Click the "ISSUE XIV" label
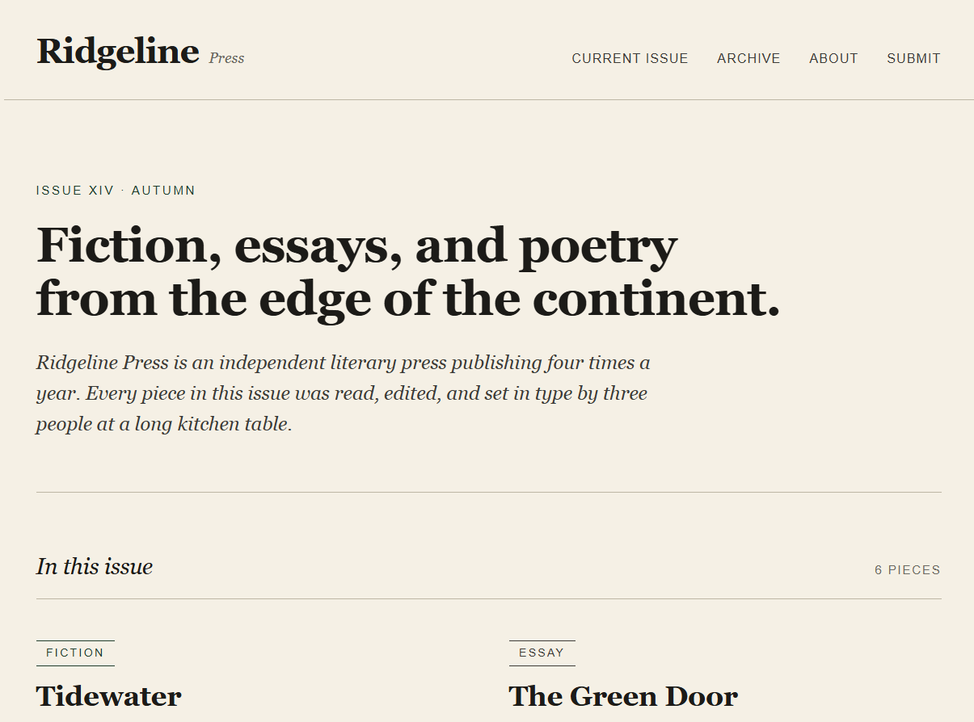This screenshot has width=974, height=722. 75,191
